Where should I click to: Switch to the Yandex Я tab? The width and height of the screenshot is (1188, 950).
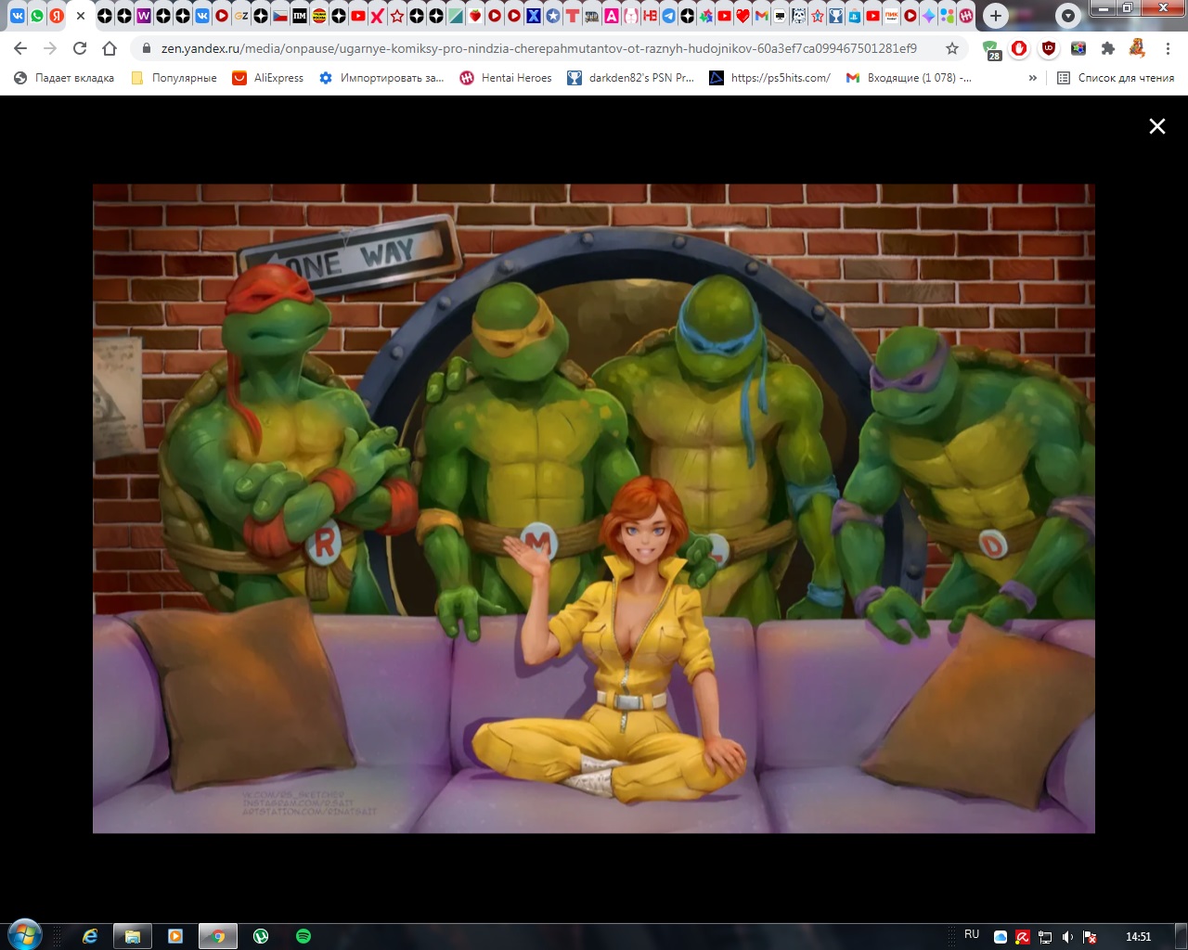pos(57,16)
